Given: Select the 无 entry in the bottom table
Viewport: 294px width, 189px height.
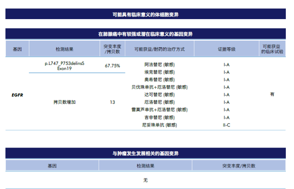Looking at the screenshot, I should click(145, 180).
